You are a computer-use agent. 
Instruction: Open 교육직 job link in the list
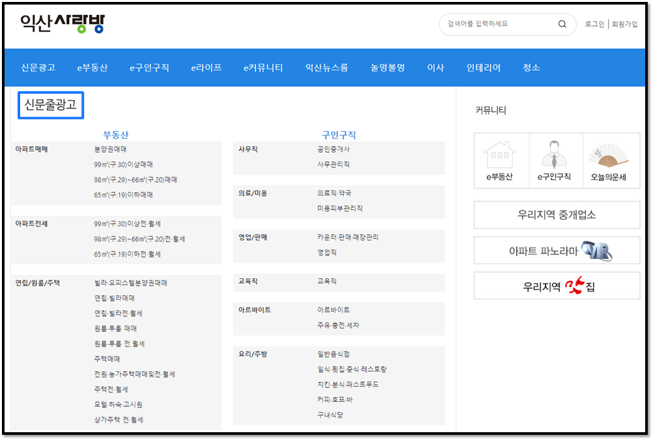coord(327,281)
